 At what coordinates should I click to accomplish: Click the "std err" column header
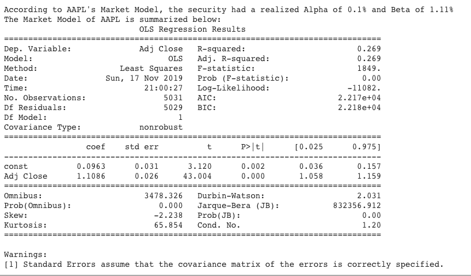pyautogui.click(x=142, y=147)
